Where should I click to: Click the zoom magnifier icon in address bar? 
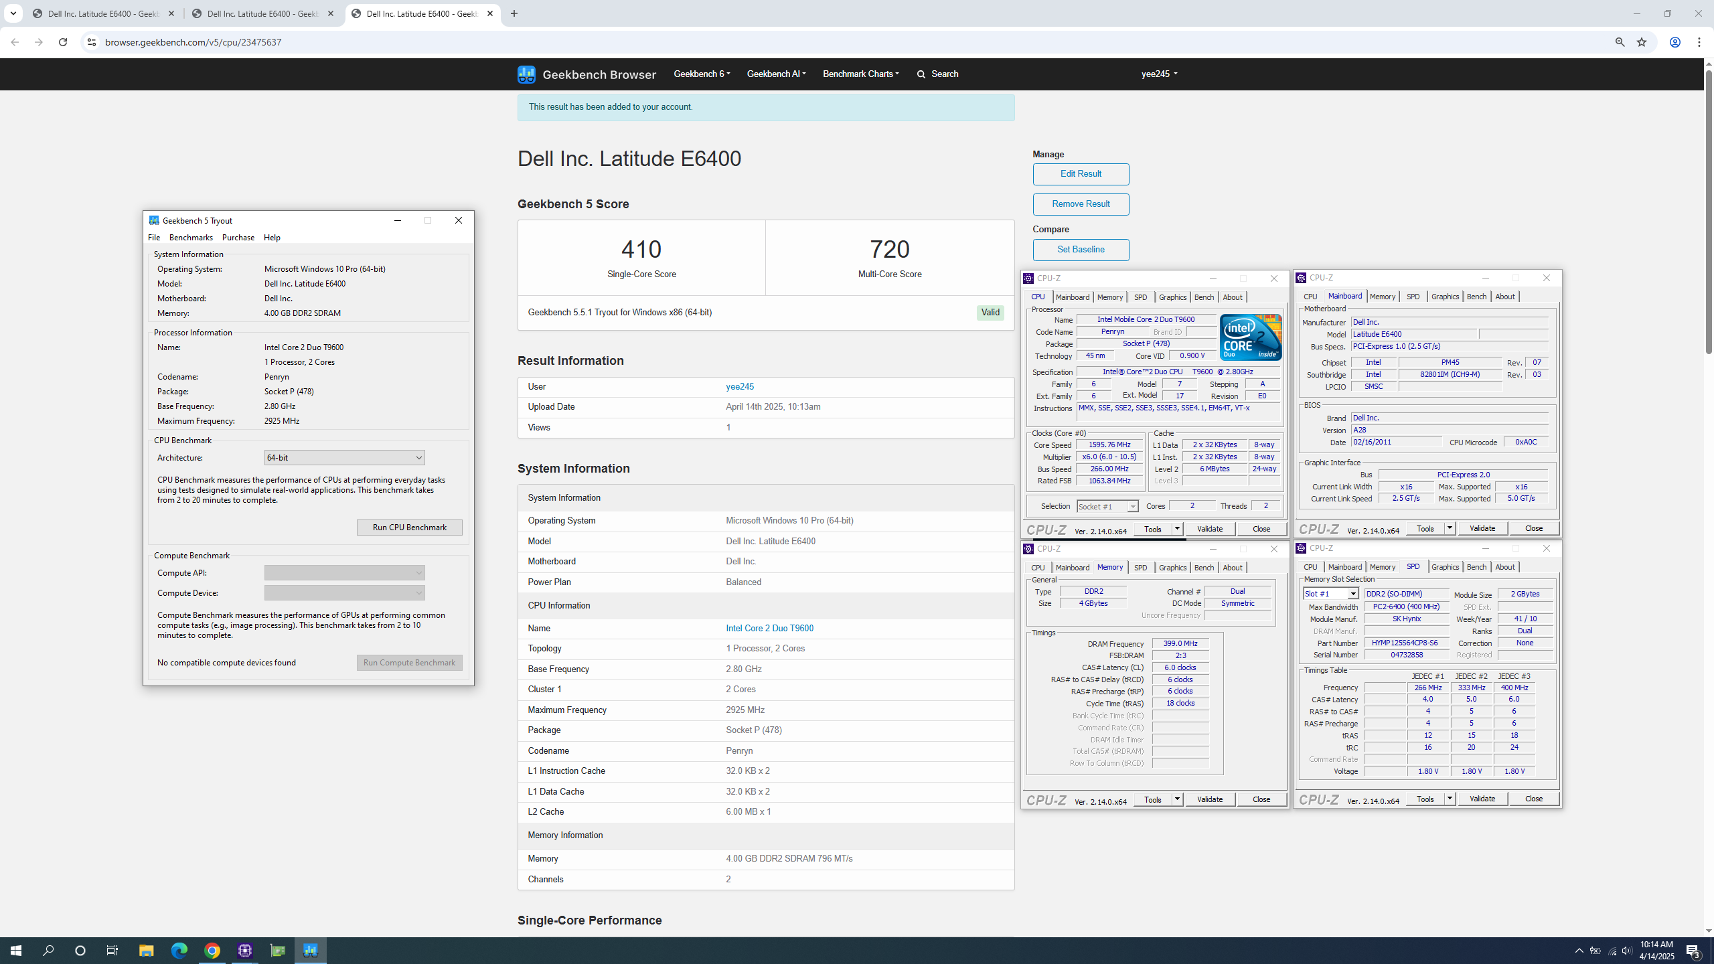coord(1620,42)
